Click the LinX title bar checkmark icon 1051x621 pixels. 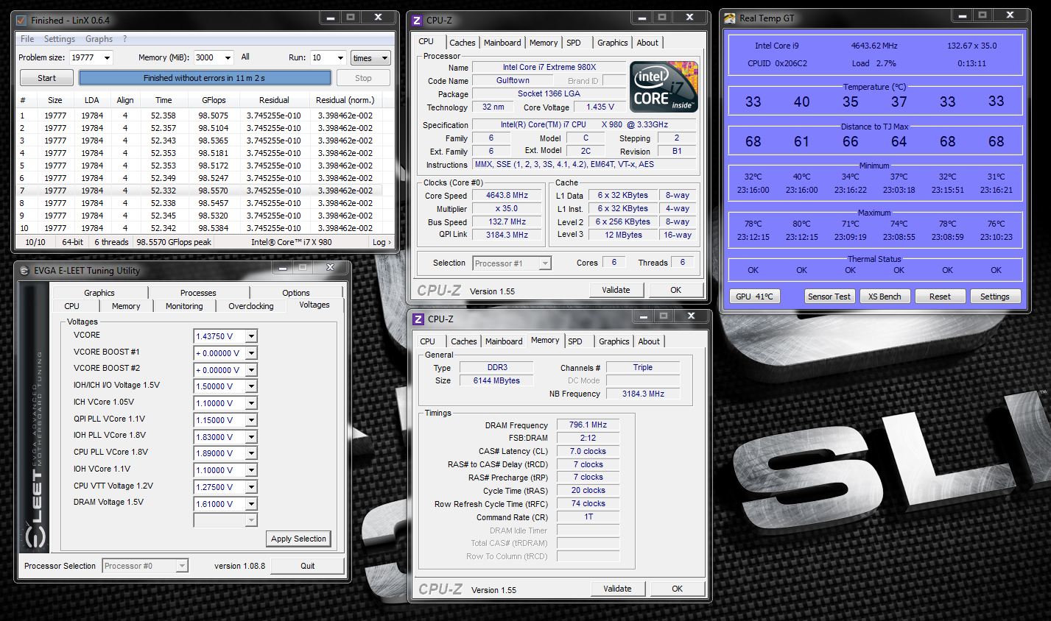click(21, 20)
